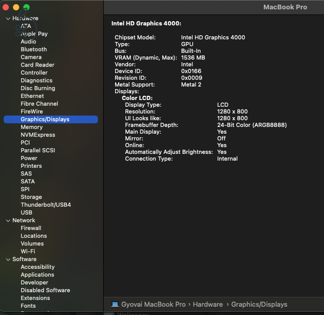Select Apple Pay in the sidebar
The image size is (324, 315).
[34, 34]
